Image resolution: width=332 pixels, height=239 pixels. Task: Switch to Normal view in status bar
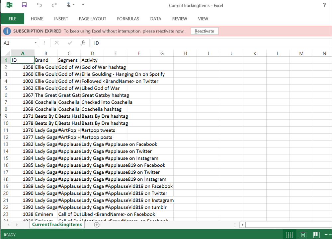pos(289,235)
